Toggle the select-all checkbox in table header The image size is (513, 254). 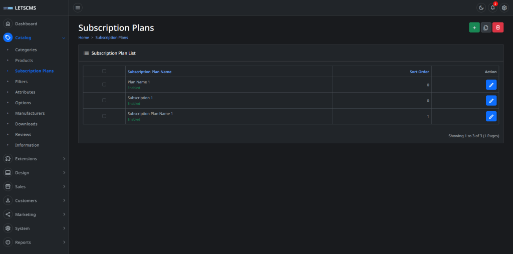104,71
